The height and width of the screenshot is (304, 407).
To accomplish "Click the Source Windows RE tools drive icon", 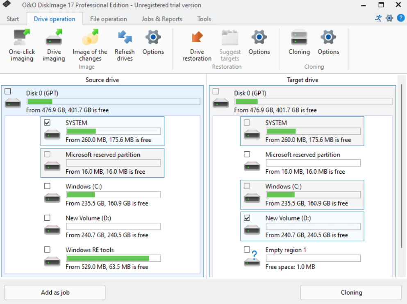I will pyautogui.click(x=52, y=261).
